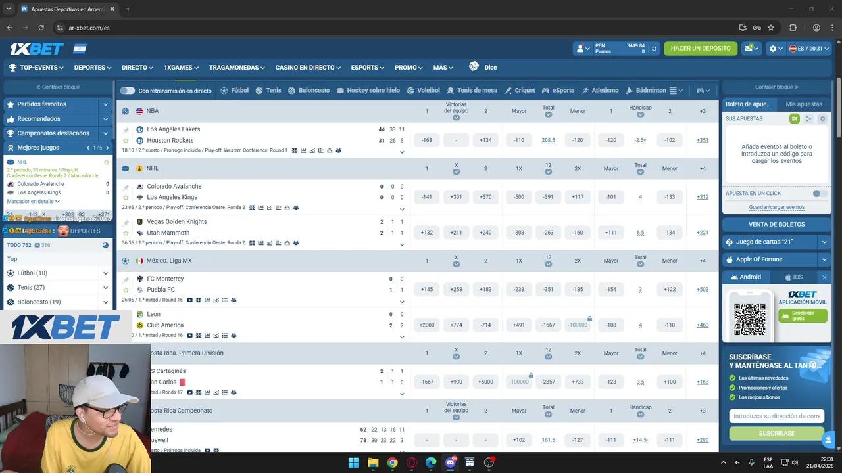Select the Fútbol sport filter icon
842x473 pixels.
(224, 91)
